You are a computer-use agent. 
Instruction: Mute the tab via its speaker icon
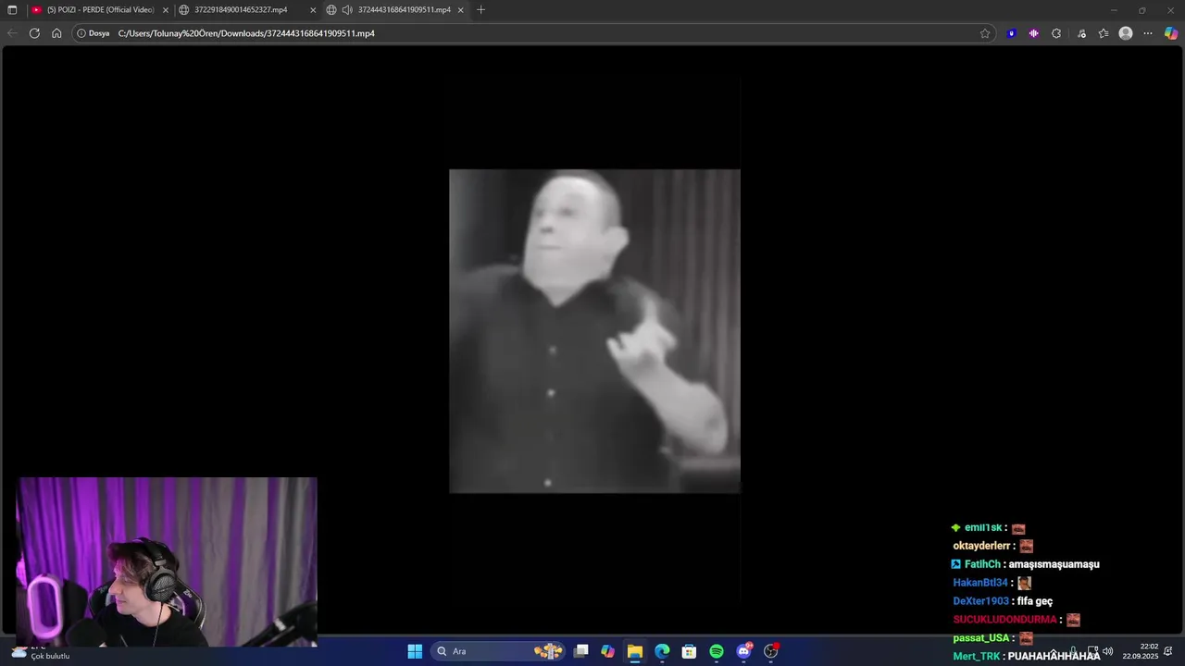347,10
